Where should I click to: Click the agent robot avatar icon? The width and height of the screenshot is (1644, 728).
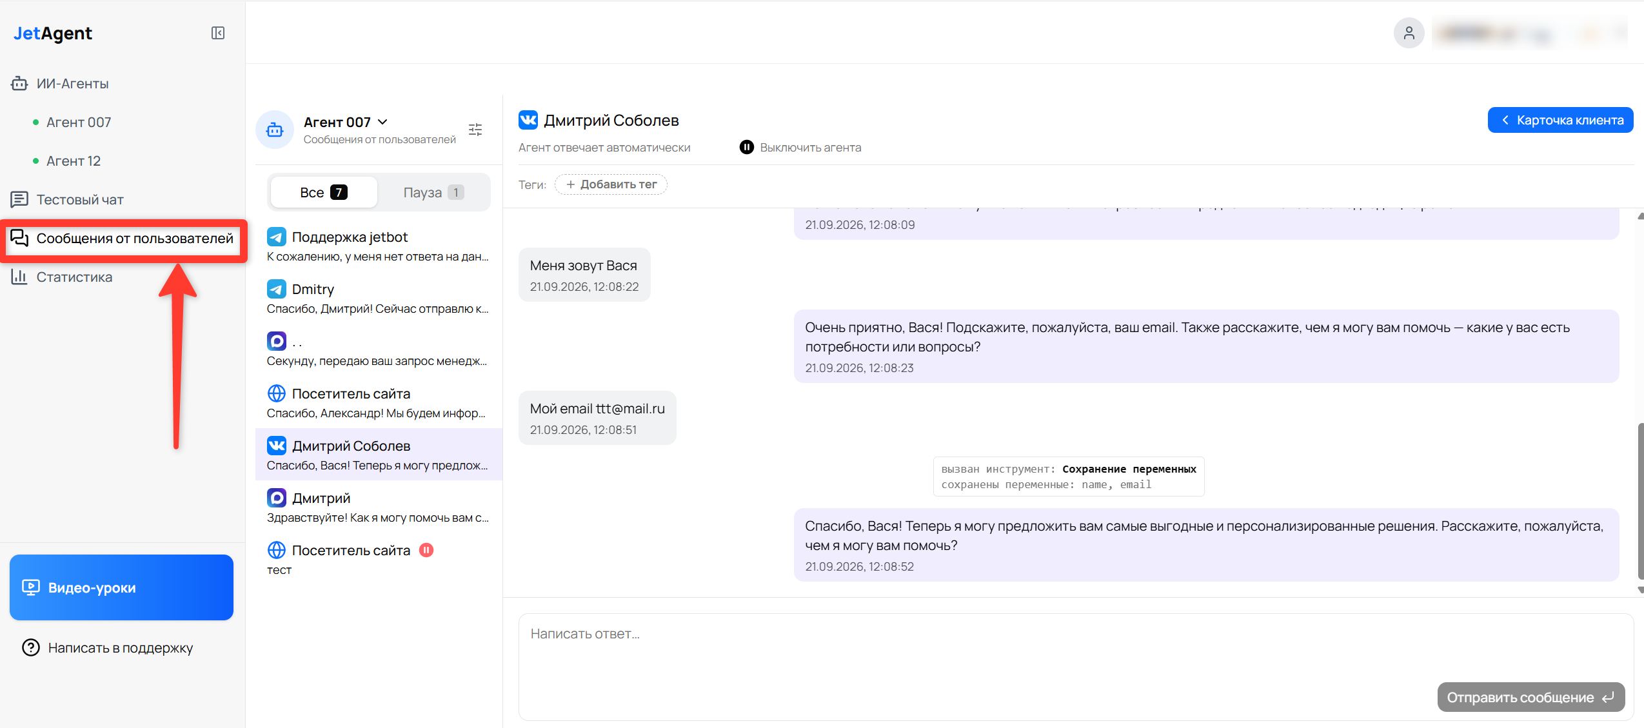click(275, 130)
